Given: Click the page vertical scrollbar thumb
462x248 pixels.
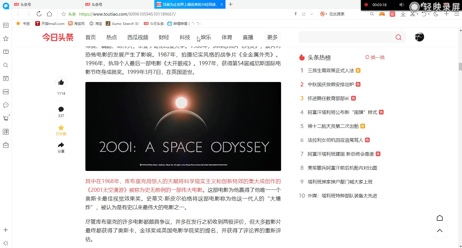Looking at the screenshot, I should (x=460, y=66).
